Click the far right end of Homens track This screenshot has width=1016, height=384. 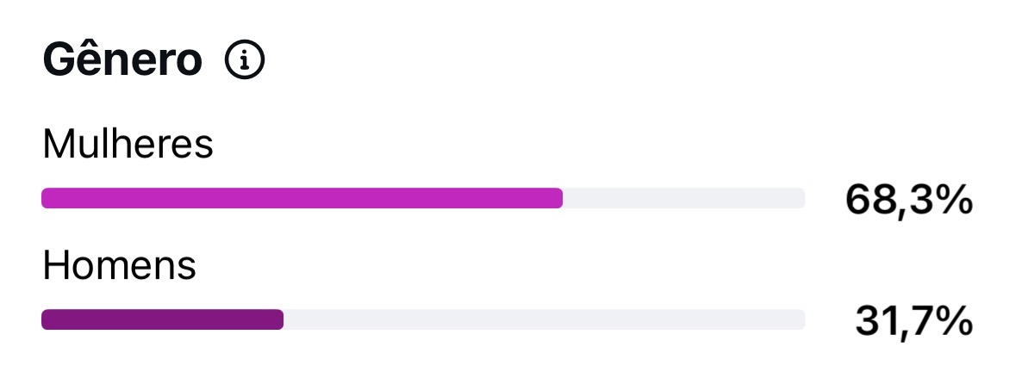tap(801, 320)
